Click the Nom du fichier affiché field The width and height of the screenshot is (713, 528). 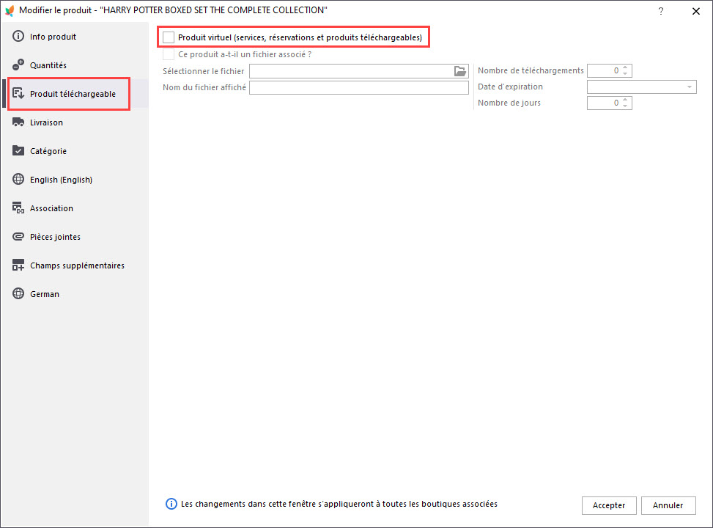(x=359, y=87)
